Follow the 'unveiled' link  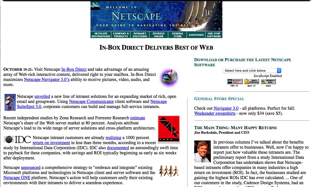pyautogui.click(x=42, y=96)
